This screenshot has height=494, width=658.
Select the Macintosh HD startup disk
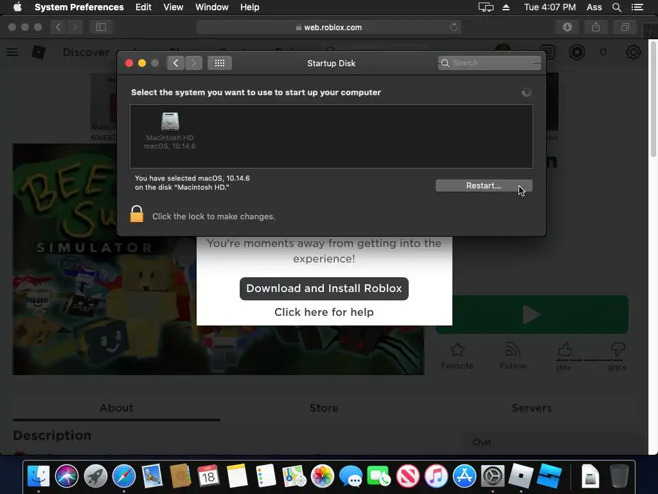point(170,130)
